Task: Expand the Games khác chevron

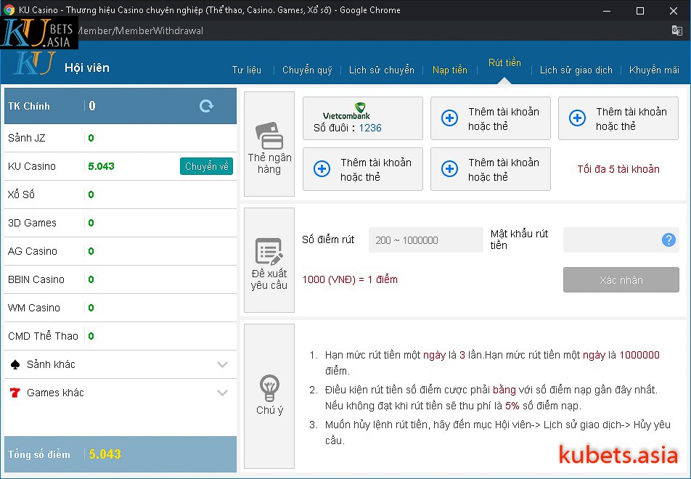Action: 223,393
